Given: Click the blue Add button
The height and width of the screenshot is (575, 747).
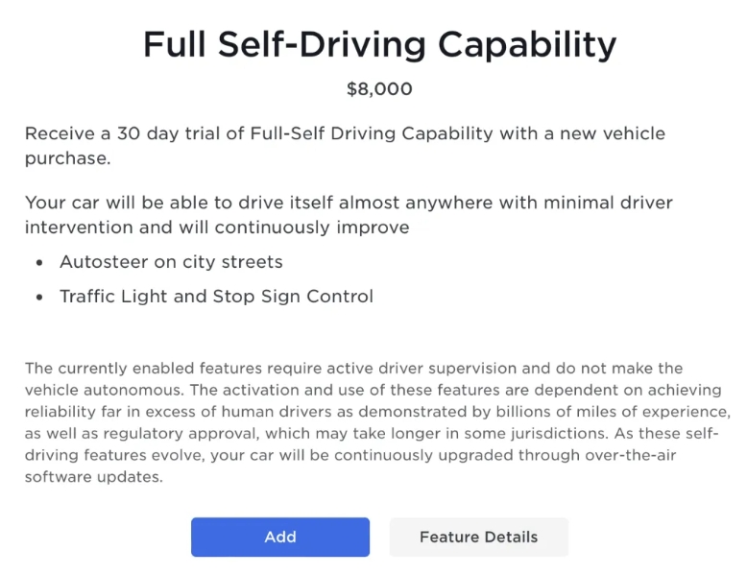Looking at the screenshot, I should [279, 537].
